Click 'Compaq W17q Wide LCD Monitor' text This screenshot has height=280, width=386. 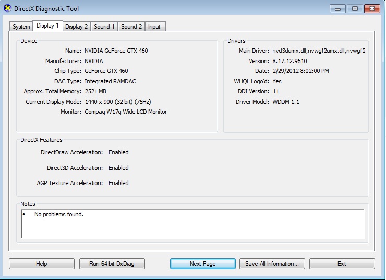tap(126, 112)
